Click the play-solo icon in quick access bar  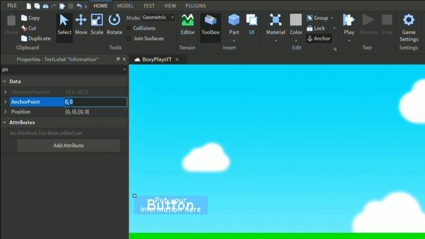62,6
